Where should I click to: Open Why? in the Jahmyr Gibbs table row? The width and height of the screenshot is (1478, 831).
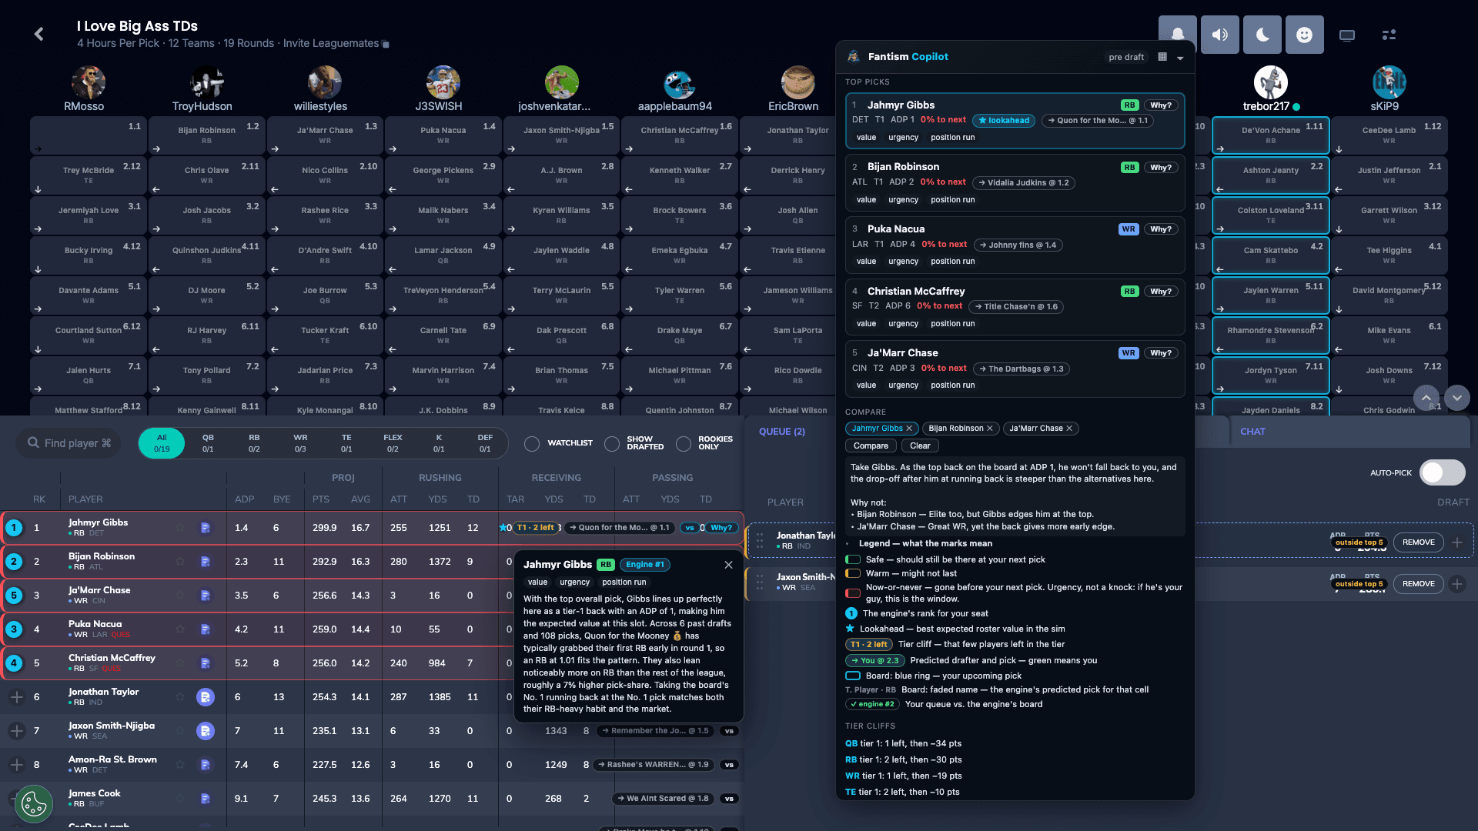tap(721, 528)
